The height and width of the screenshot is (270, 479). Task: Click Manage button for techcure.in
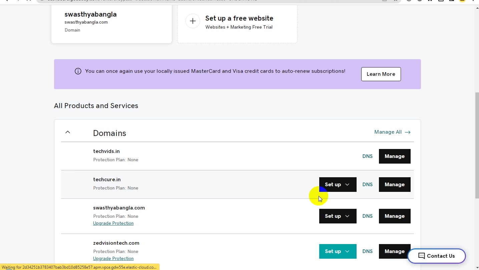pos(395,185)
